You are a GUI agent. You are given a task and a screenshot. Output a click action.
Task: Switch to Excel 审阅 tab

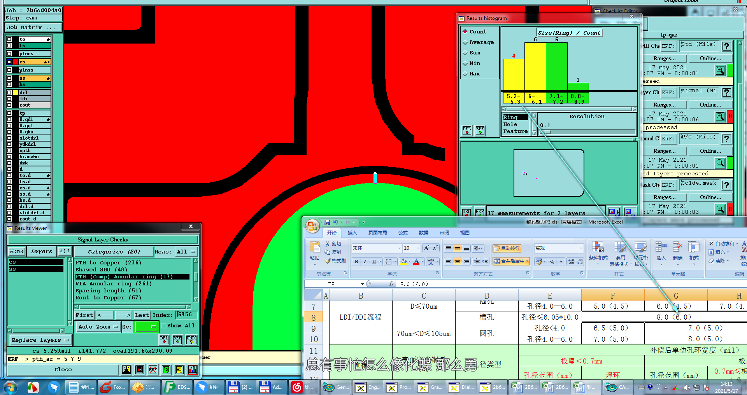click(x=444, y=232)
